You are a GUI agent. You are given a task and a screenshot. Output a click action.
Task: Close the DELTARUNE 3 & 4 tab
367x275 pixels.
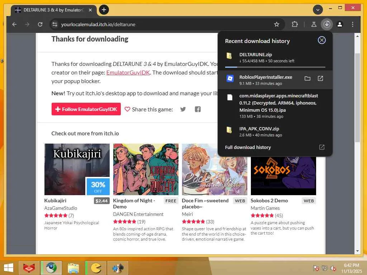[90, 10]
